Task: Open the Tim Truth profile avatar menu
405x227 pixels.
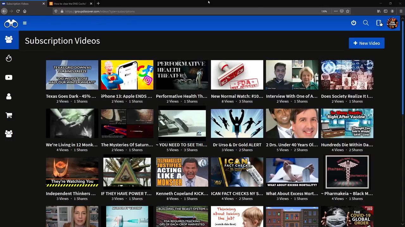Action: click(392, 23)
